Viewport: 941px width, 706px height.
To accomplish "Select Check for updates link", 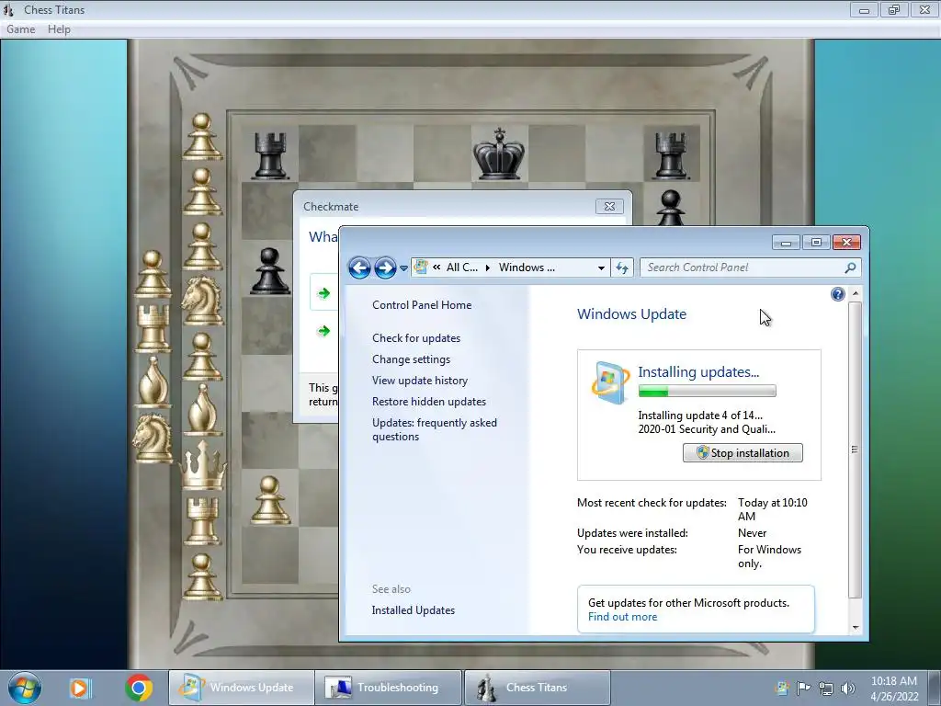I will point(416,338).
